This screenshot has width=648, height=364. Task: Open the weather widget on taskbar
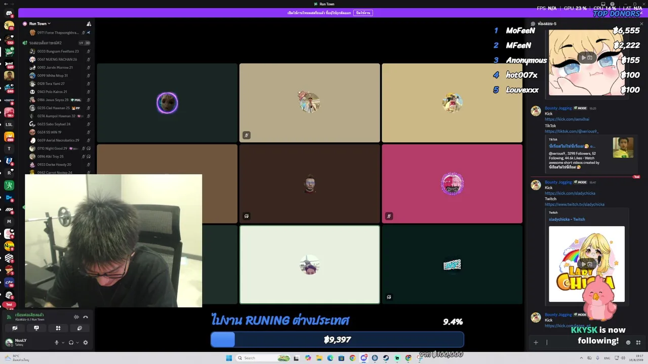click(x=16, y=358)
